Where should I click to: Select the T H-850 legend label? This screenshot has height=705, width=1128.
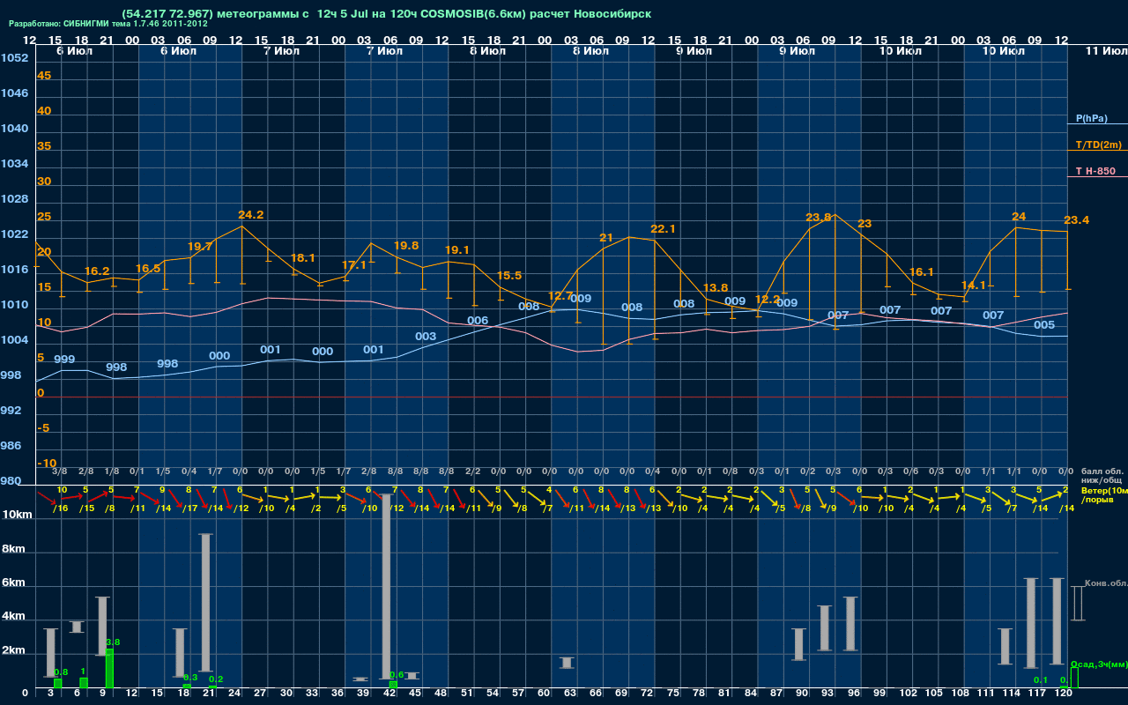click(x=1095, y=171)
